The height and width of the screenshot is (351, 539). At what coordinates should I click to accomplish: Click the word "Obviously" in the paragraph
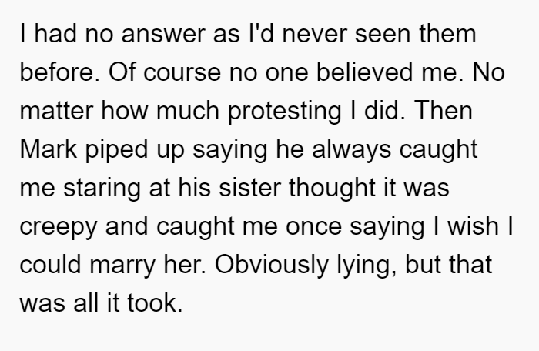[x=272, y=266]
